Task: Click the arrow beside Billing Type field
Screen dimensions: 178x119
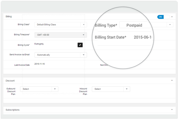Action: coord(170,25)
